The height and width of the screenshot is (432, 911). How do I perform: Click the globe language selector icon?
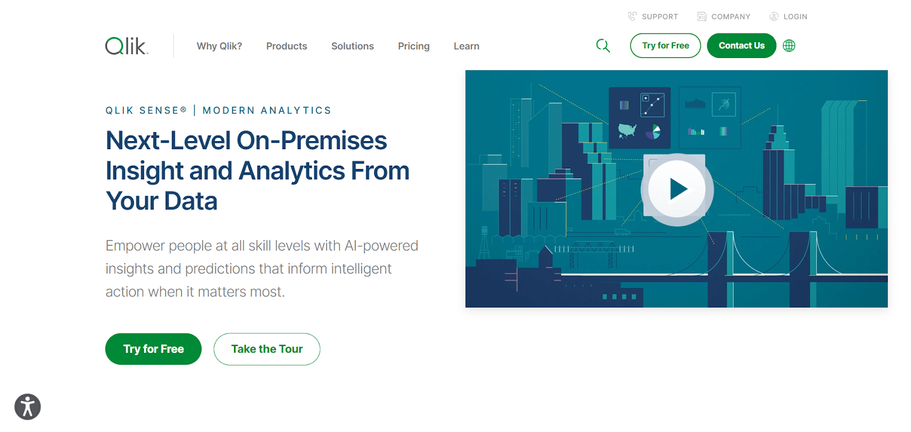click(789, 46)
